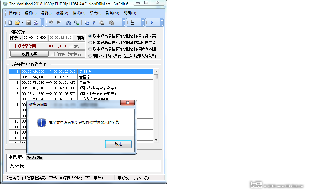
Task: Click the subtitle text field 金相慶
Action: coord(84,166)
